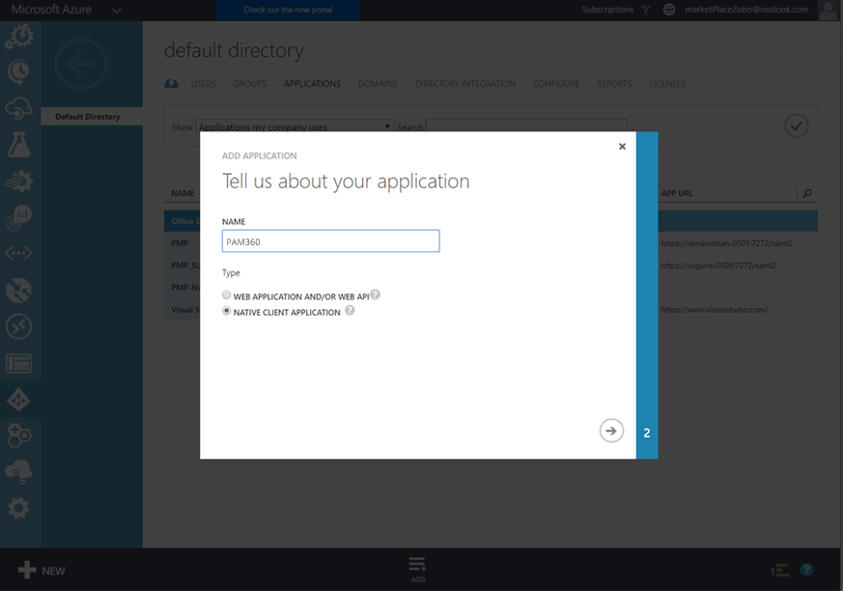Image resolution: width=843 pixels, height=591 pixels.
Task: Open the Configure tab
Action: click(556, 84)
